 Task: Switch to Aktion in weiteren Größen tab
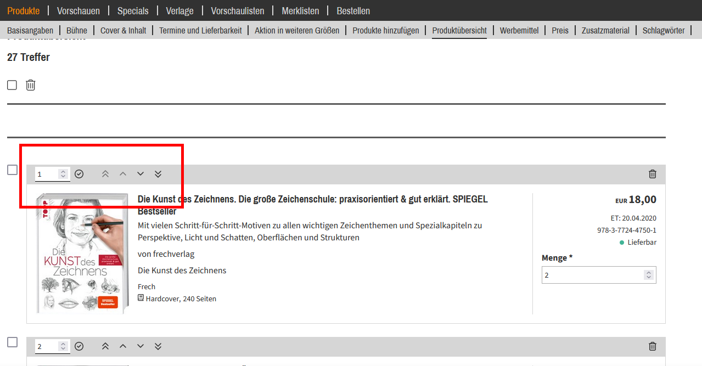tap(297, 30)
